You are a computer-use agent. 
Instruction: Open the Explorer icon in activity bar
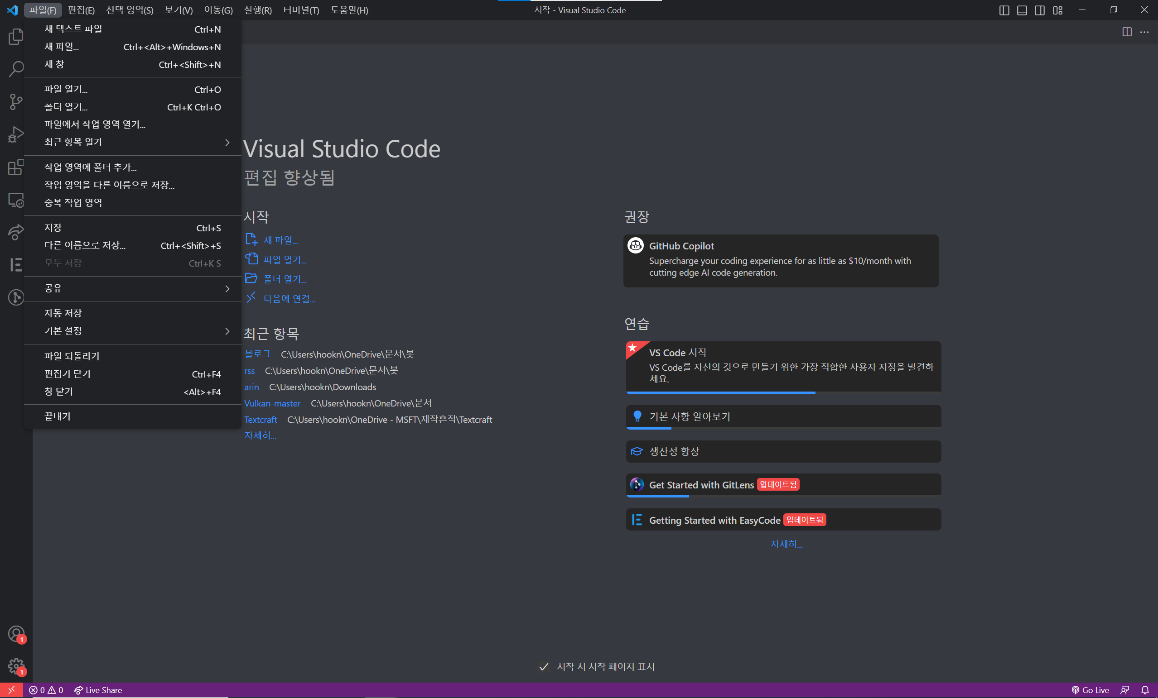tap(16, 37)
